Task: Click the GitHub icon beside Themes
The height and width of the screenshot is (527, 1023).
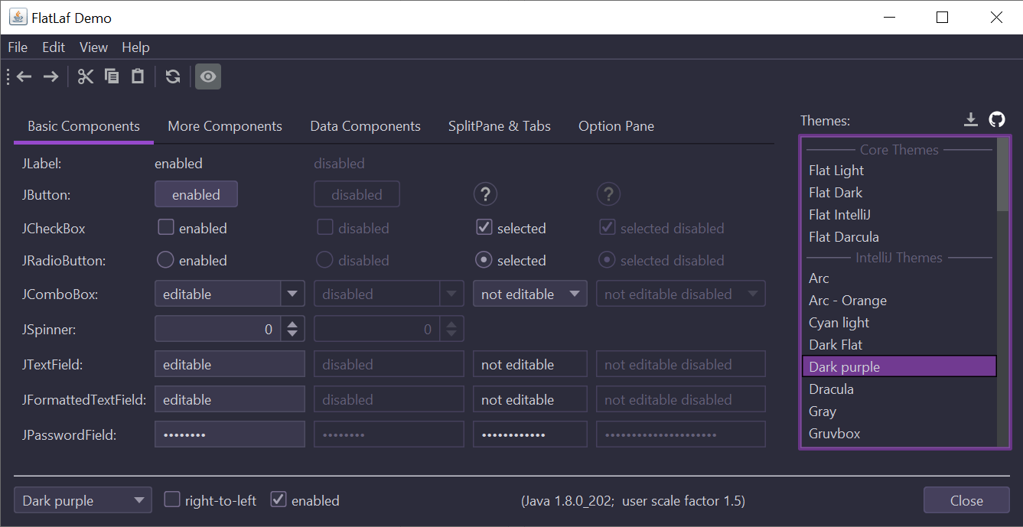Action: point(996,119)
